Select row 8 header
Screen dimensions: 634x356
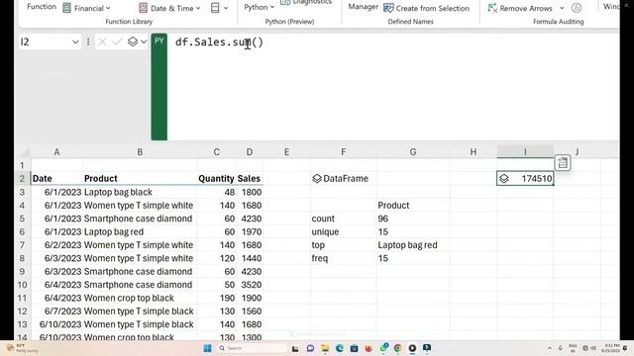point(22,258)
